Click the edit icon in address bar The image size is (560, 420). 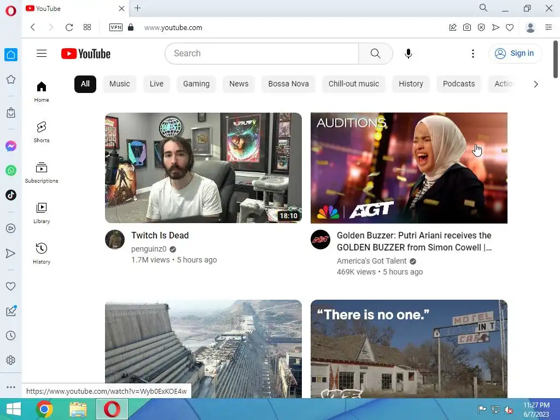[x=452, y=27]
